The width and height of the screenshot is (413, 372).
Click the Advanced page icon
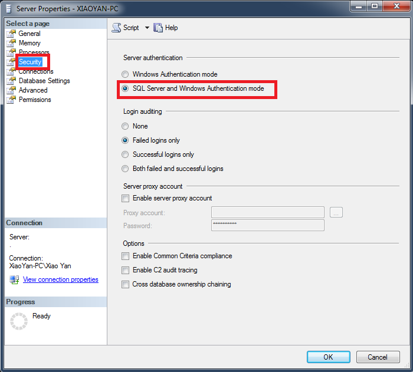coord(11,90)
